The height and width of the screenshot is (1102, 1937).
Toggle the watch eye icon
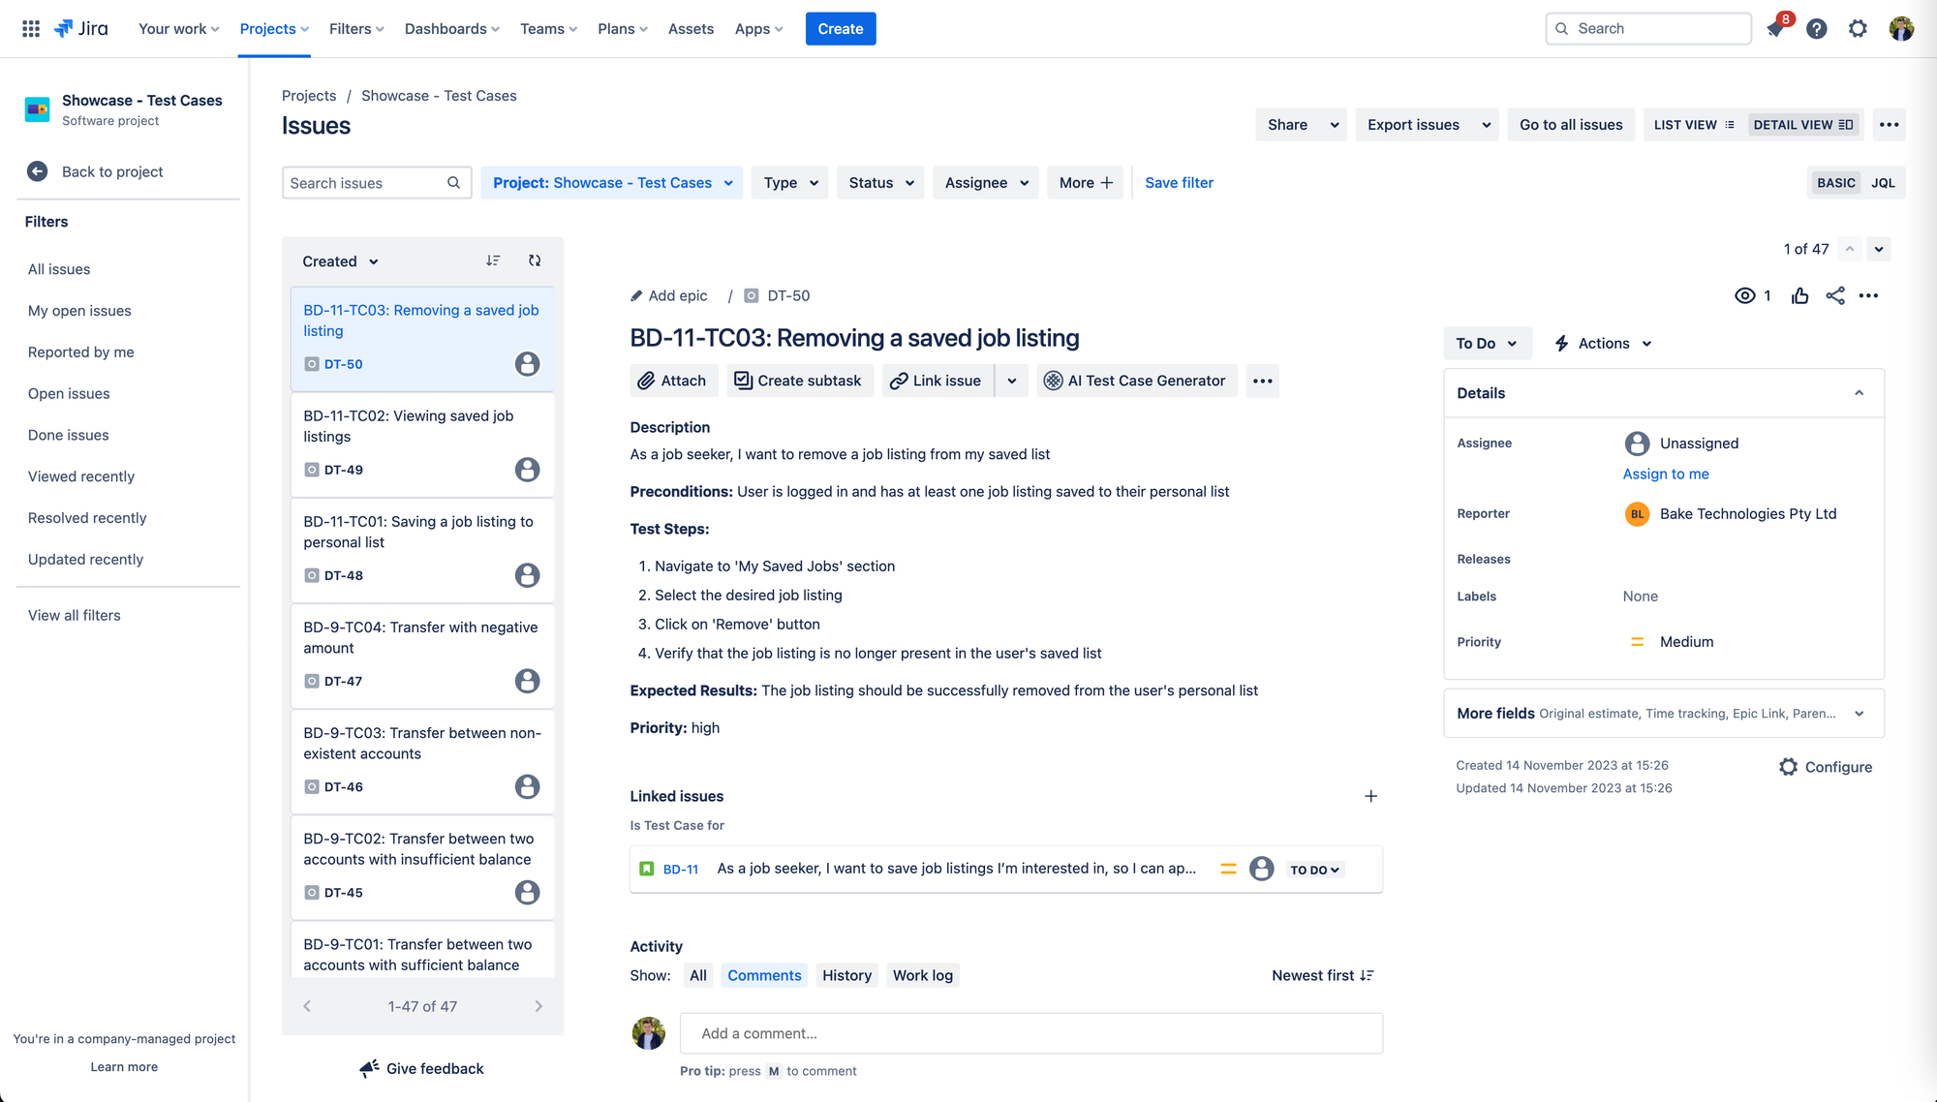1744,296
